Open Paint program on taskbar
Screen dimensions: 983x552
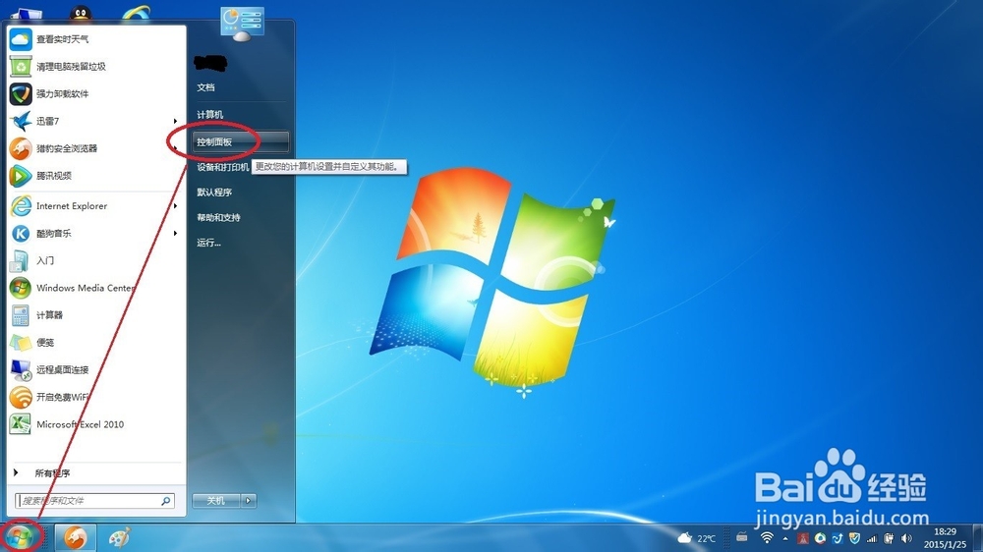[120, 537]
